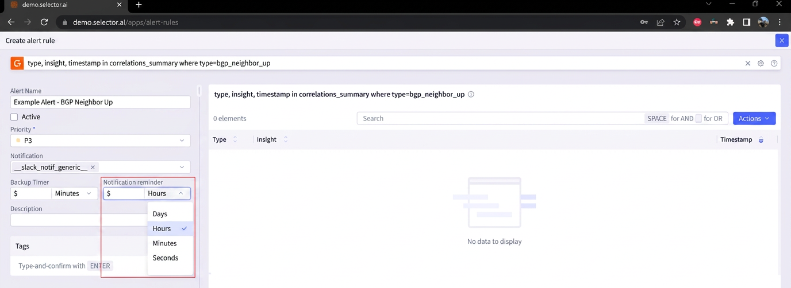Viewport: 791px width, 288px height.
Task: Remove the __slack_notif_generic__ notification tag
Action: (93, 168)
